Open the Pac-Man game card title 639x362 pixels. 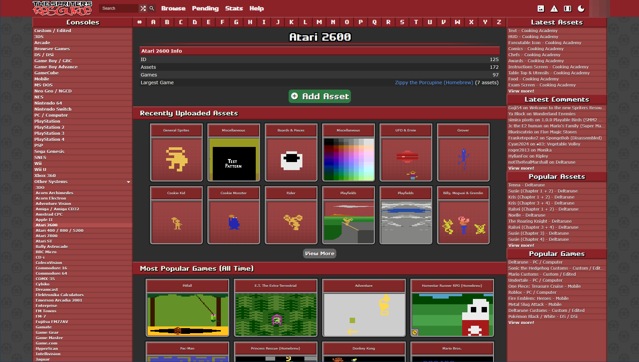187,348
